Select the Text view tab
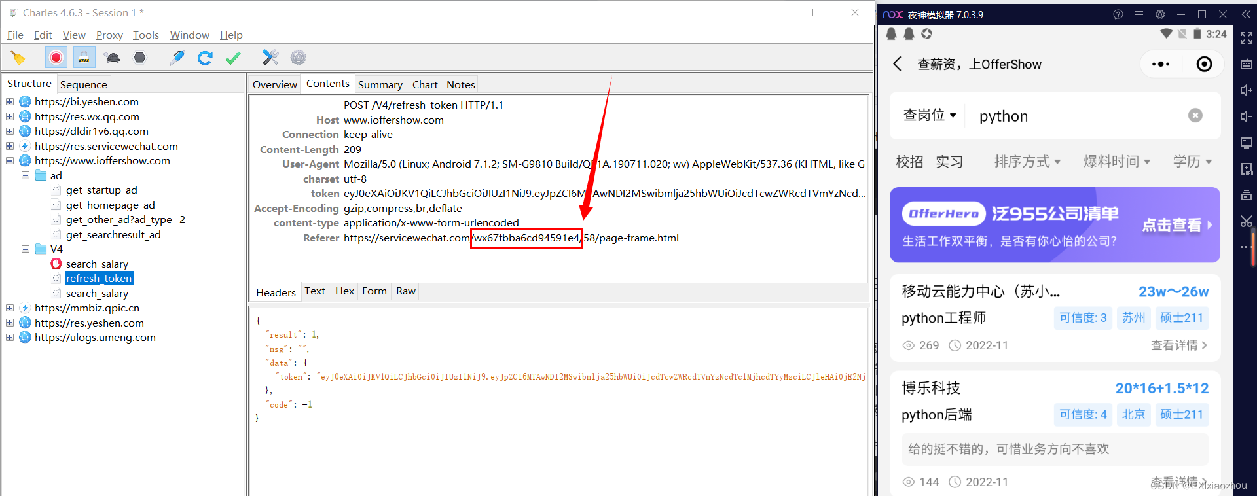This screenshot has width=1257, height=496. 315,291
